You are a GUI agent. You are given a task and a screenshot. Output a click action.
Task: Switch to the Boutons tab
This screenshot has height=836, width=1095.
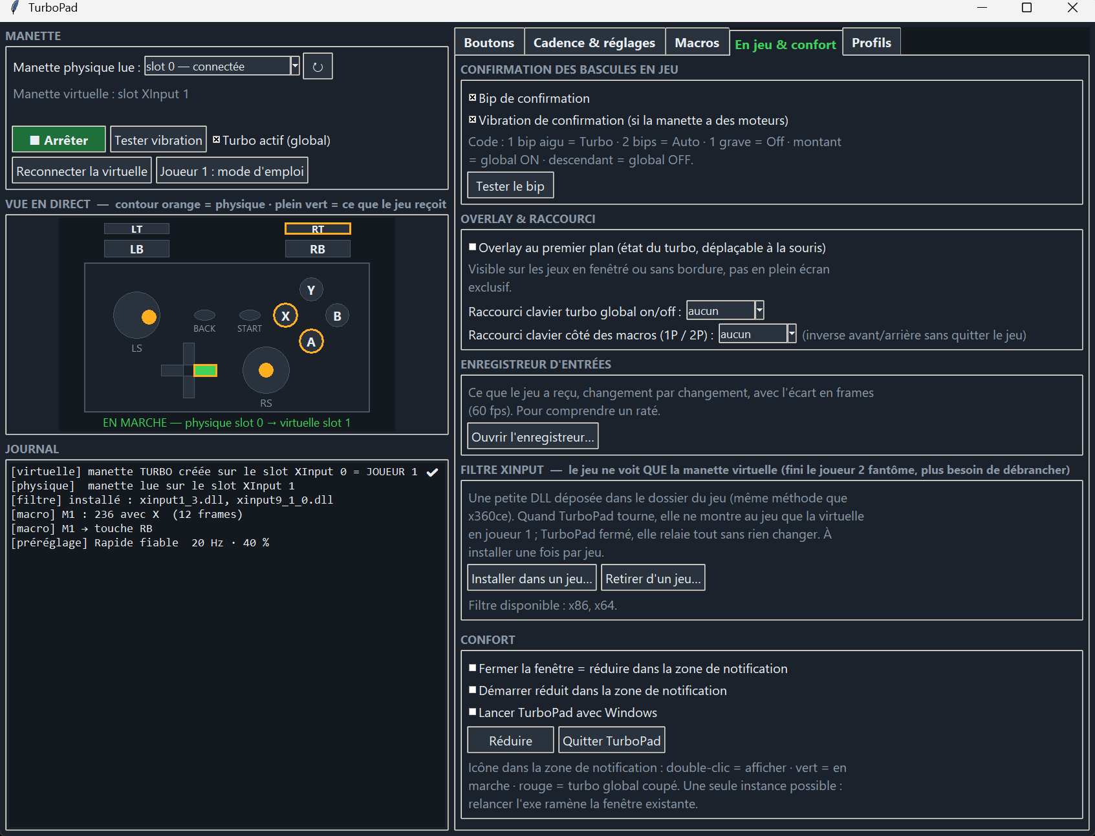[489, 43]
